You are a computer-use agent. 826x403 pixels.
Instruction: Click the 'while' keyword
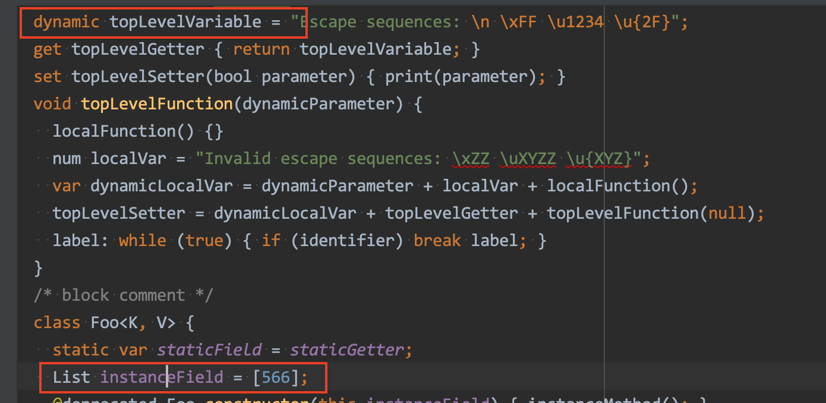click(x=143, y=240)
